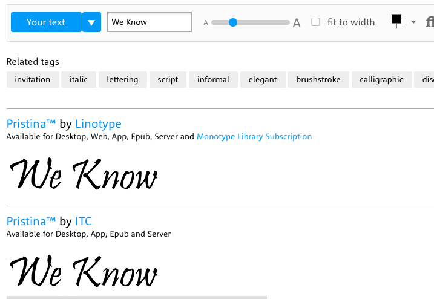This screenshot has width=434, height=299.
Task: Click the small A size icon
Action: (x=206, y=23)
